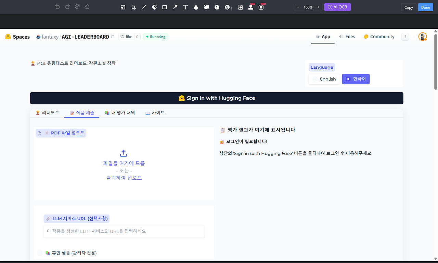Open the Files tab

point(347,37)
